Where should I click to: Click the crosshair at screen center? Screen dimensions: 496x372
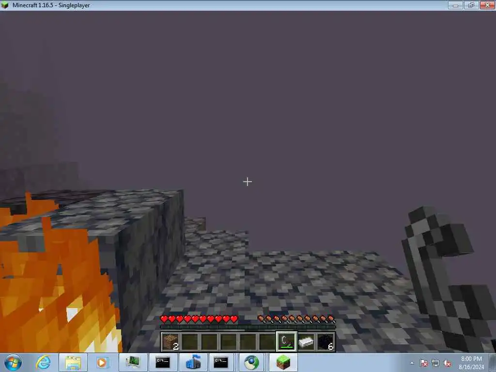pos(248,182)
